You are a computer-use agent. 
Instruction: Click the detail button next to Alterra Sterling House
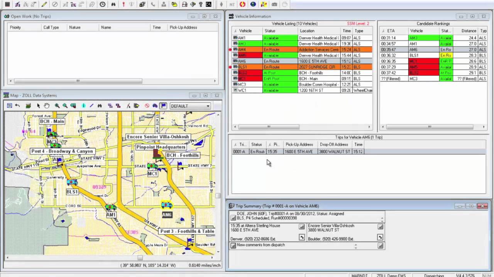[302, 227]
